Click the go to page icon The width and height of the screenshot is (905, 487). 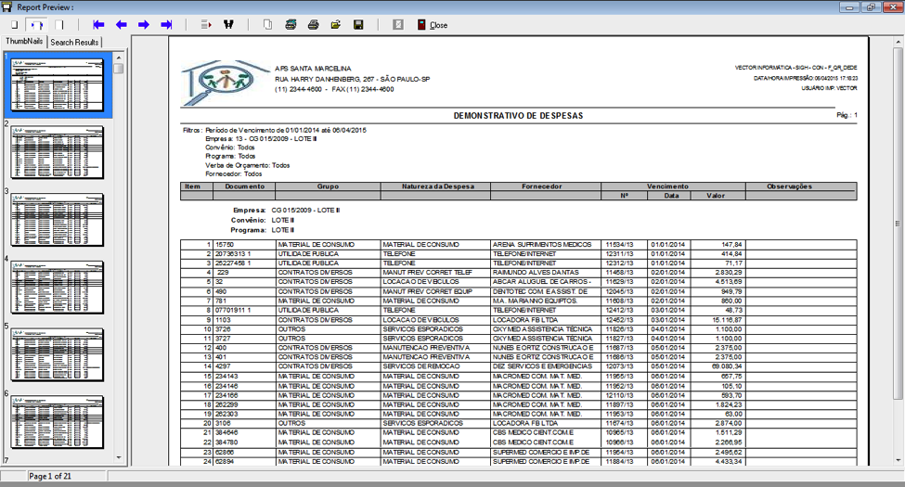pyautogui.click(x=206, y=25)
